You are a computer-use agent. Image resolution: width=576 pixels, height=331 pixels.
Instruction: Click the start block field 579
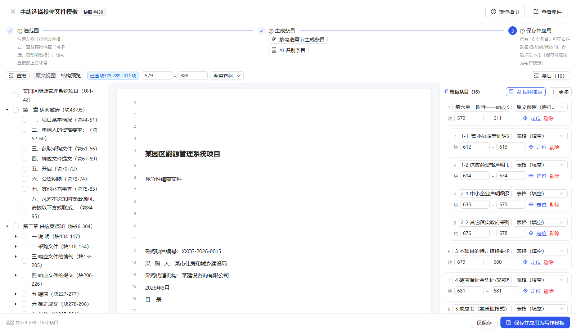pyautogui.click(x=157, y=76)
